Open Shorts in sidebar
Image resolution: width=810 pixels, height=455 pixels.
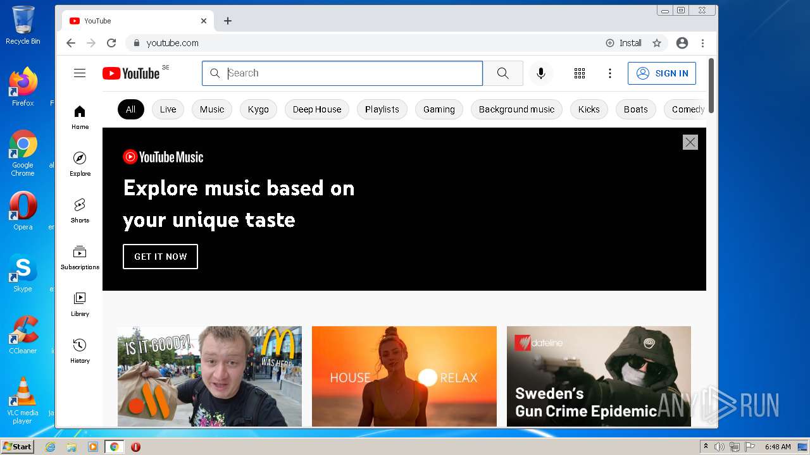pos(80,211)
